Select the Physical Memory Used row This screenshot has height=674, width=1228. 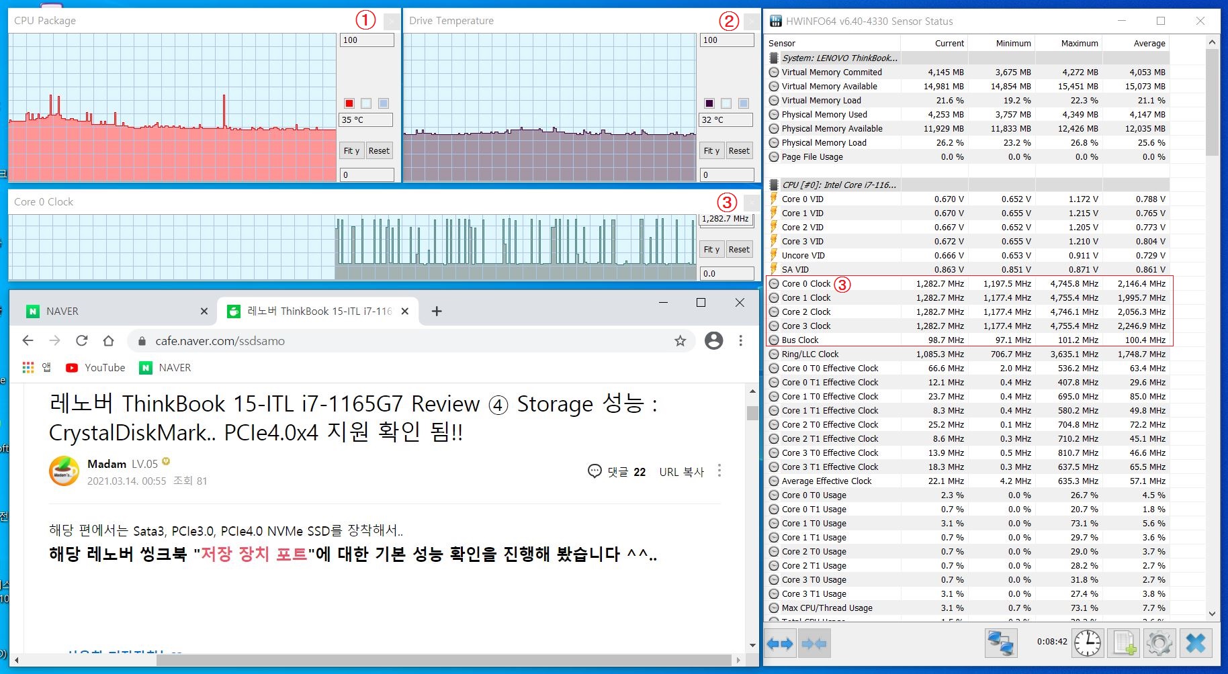(x=968, y=114)
